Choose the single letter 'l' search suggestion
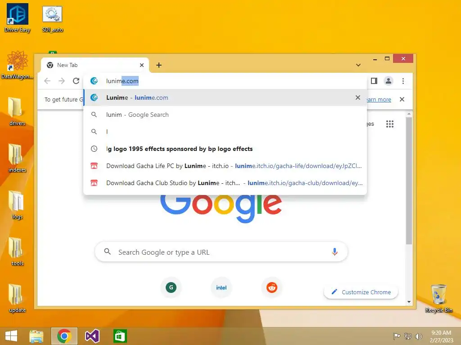This screenshot has height=345, width=461. pos(225,132)
